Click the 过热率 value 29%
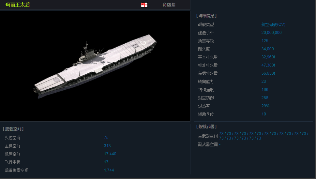Screen dimensions: 316x179 [265, 106]
